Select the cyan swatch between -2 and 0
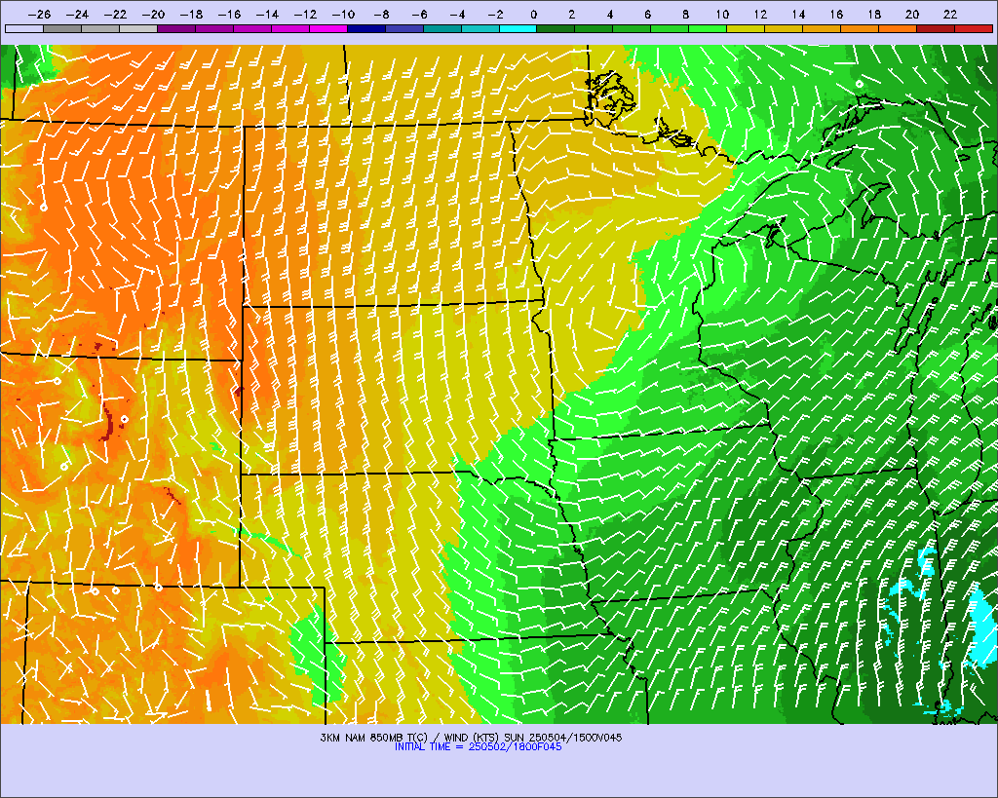Viewport: 998px width, 798px height. pos(518,28)
